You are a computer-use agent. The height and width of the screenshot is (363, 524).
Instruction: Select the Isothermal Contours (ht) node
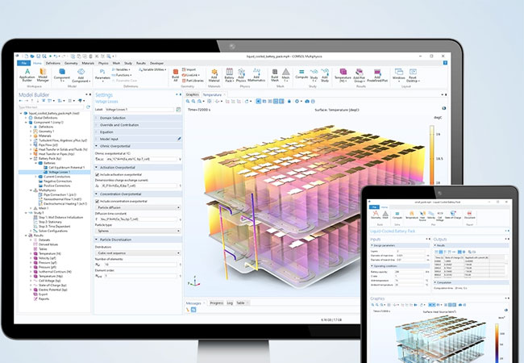(55, 272)
